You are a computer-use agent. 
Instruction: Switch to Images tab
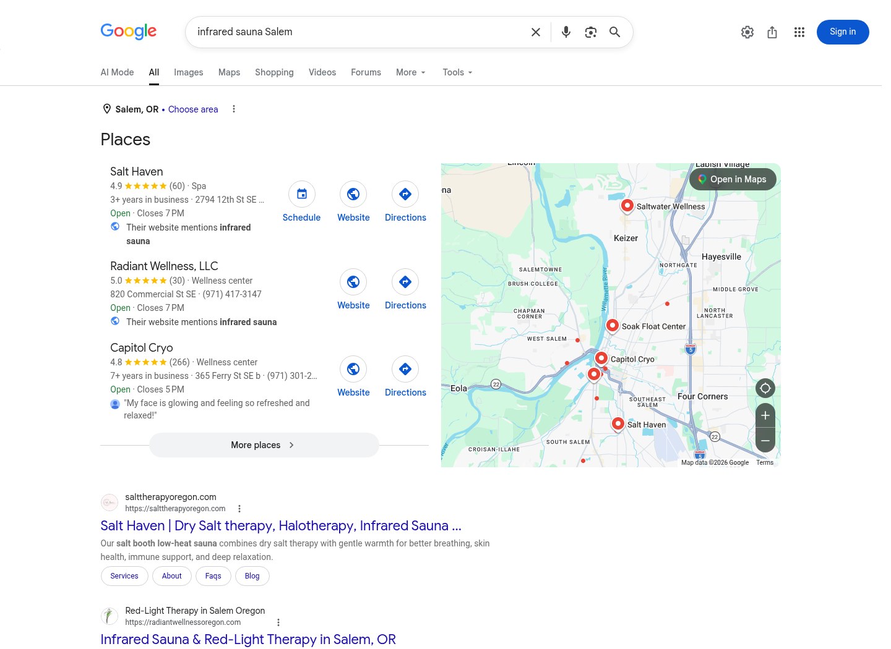click(189, 72)
